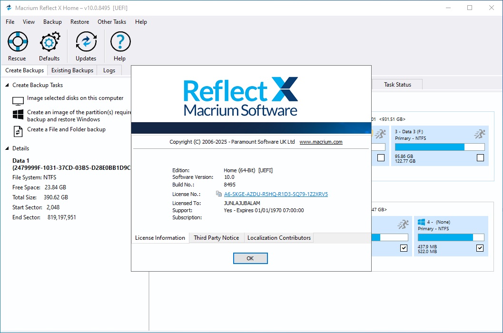Switch to the Create Backups tab
This screenshot has height=333, width=503.
pyautogui.click(x=24, y=70)
